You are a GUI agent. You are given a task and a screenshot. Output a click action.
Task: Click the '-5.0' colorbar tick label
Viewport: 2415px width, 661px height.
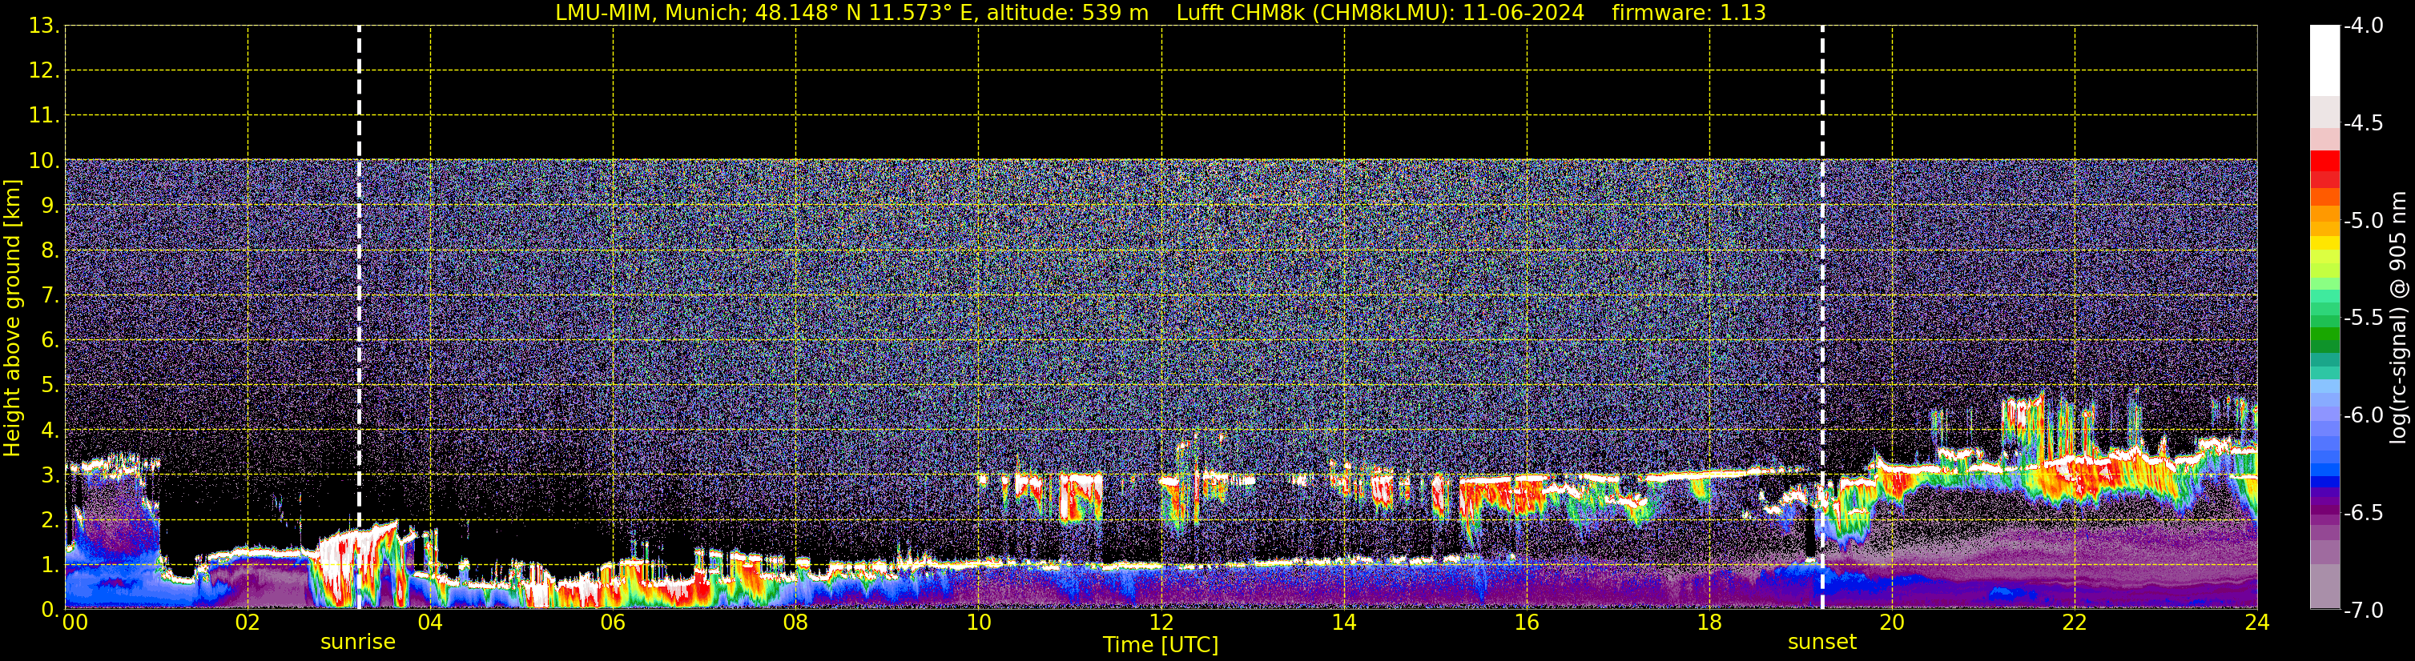(x=2362, y=221)
